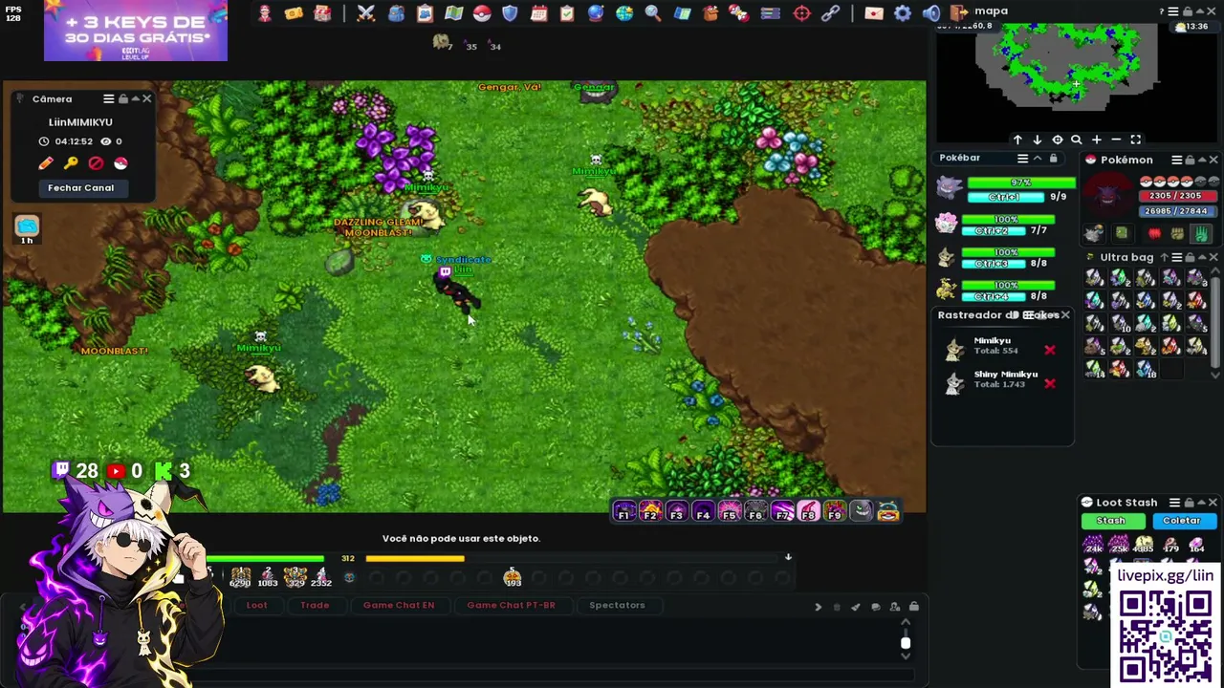Open the green map icon in toolbar

pyautogui.click(x=453, y=13)
